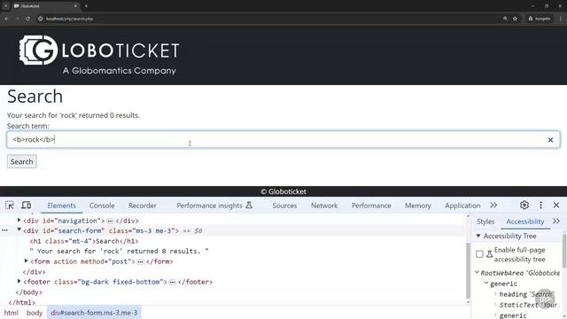
Task: Click the GloboTicket logo
Action: coord(99,55)
